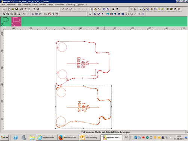Print with the printer icon
Viewport: 188px width, 141px height.
[x=22, y=9]
